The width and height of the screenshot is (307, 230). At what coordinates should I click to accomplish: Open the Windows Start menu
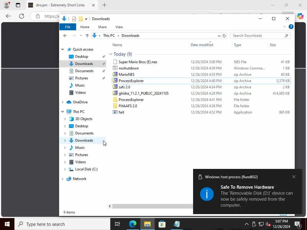point(7,224)
